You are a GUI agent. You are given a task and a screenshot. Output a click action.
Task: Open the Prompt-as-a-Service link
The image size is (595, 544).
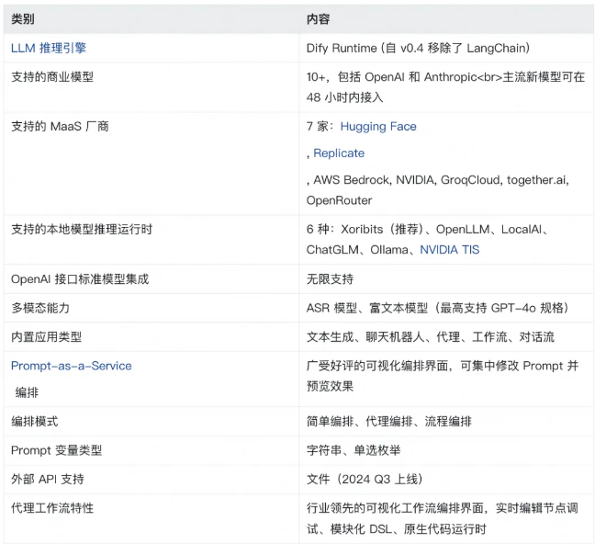point(72,366)
